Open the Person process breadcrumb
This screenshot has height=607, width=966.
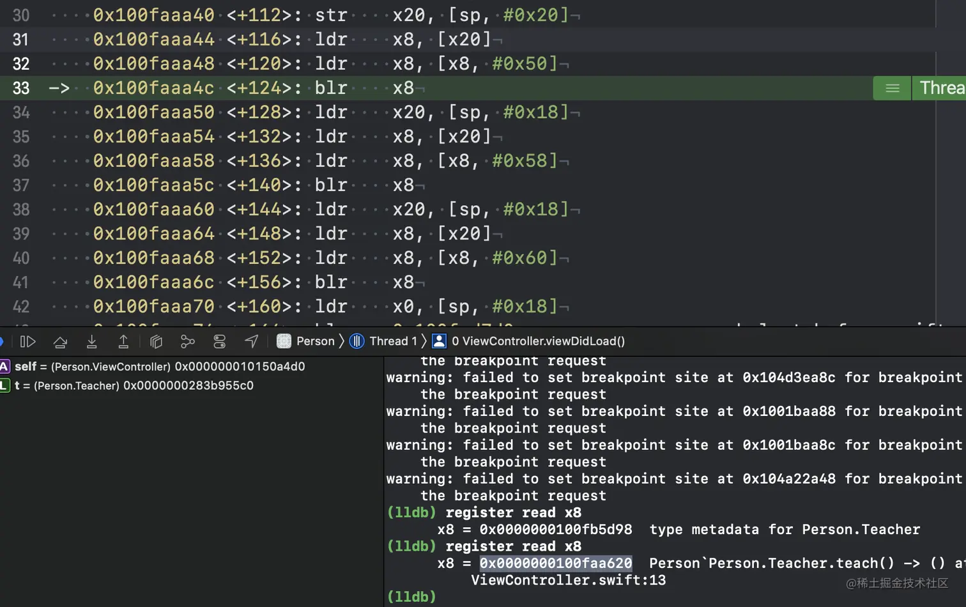pyautogui.click(x=306, y=341)
